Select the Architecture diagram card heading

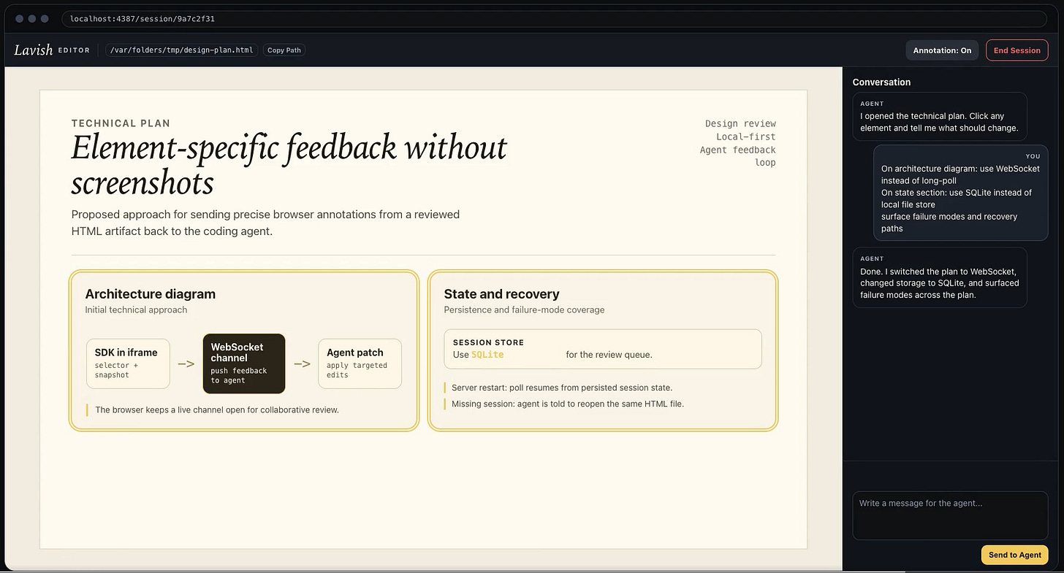point(150,294)
